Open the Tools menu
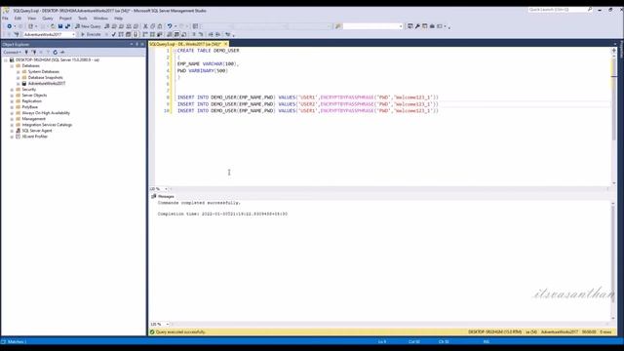Screen dimensions: 624x351 [82, 19]
